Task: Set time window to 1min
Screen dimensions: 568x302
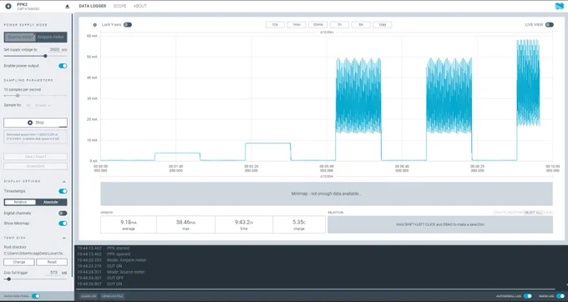Action: pos(297,24)
